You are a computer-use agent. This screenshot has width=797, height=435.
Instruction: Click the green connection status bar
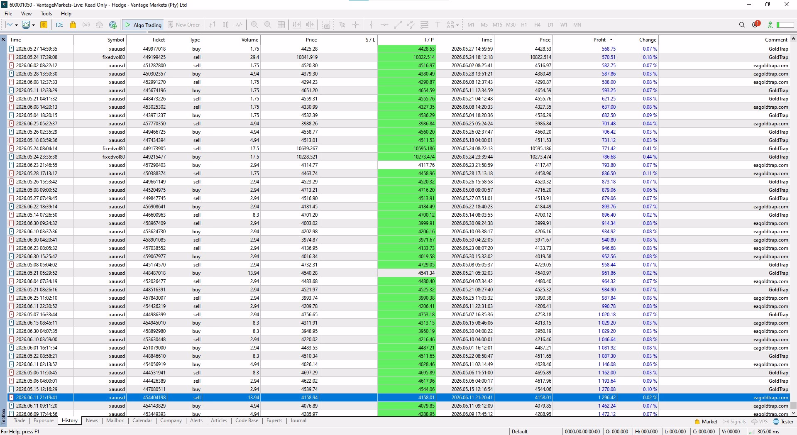(785, 25)
